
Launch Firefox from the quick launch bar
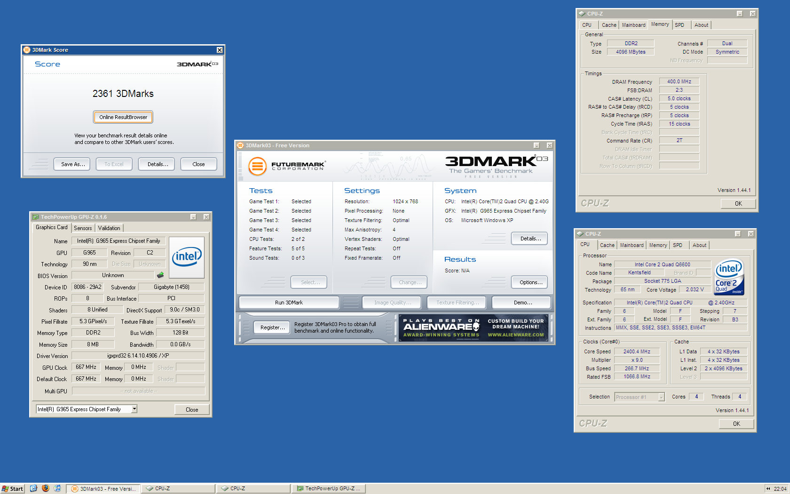tap(46, 488)
